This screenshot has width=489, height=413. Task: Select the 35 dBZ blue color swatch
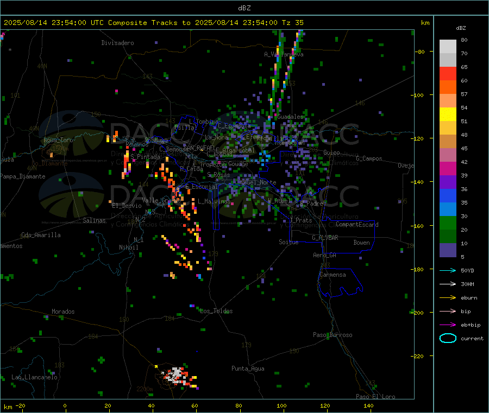(448, 195)
